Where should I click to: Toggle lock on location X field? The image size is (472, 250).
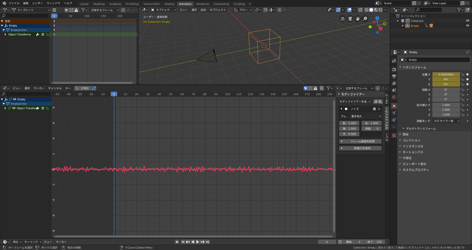(x=463, y=74)
